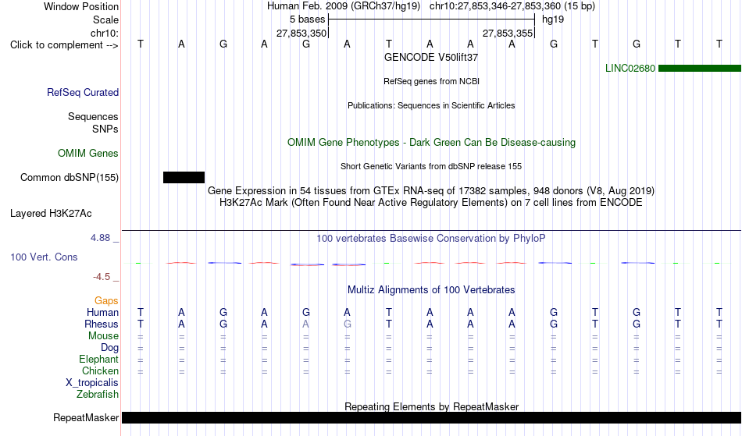Click the 27,853,350 position marker
This screenshot has width=742, height=436.
tap(301, 33)
